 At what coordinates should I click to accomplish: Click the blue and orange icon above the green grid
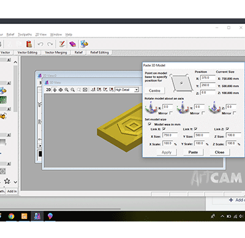pos(3,91)
